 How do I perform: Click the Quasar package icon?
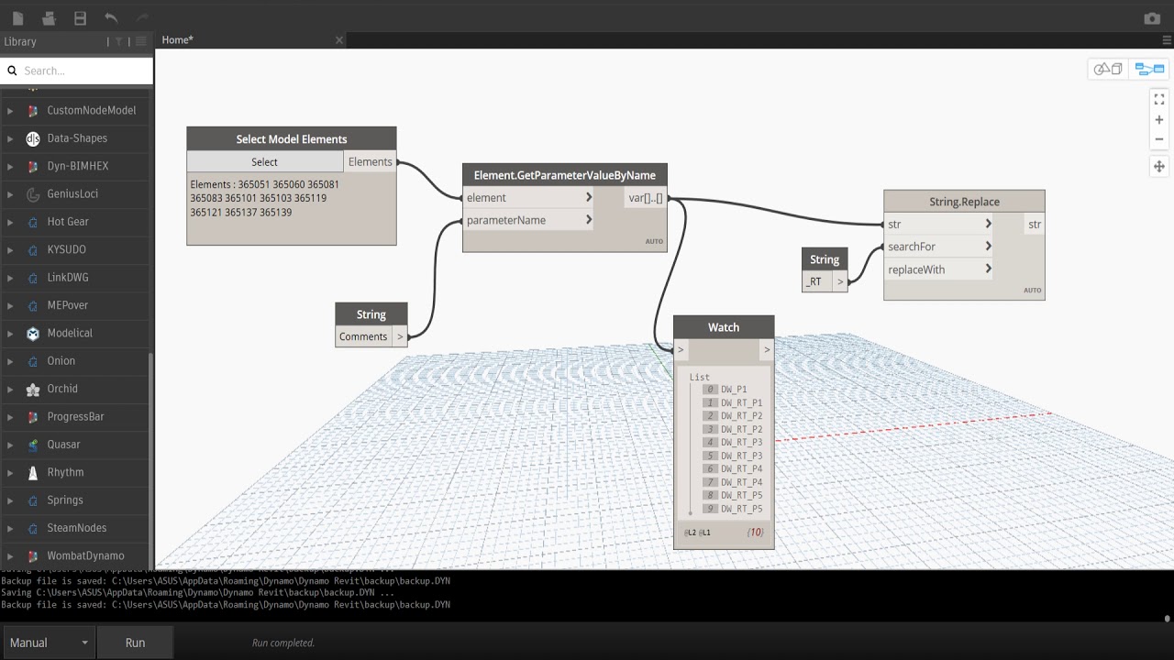(33, 445)
